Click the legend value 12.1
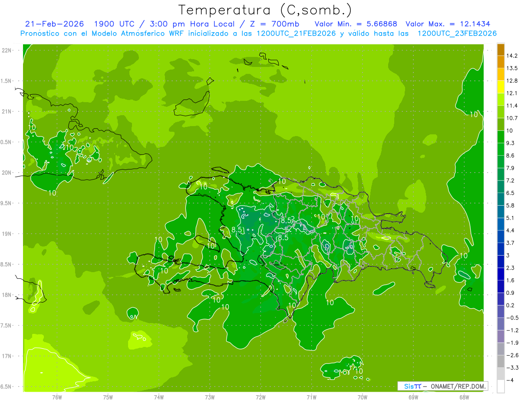The width and height of the screenshot is (521, 403). pos(512,93)
